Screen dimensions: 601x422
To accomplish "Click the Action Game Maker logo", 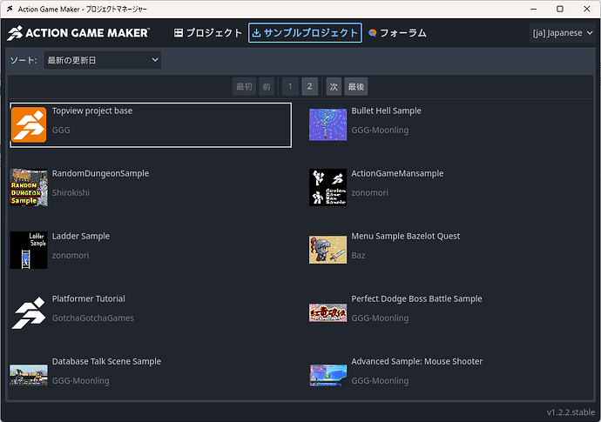I will click(78, 33).
